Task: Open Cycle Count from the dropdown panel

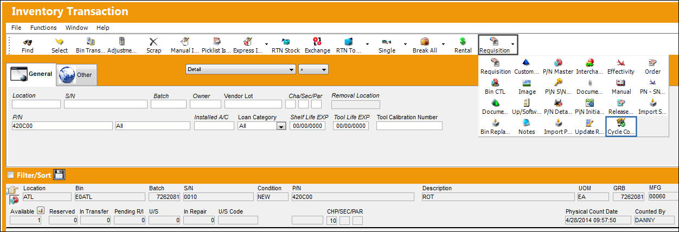Action: tap(621, 127)
